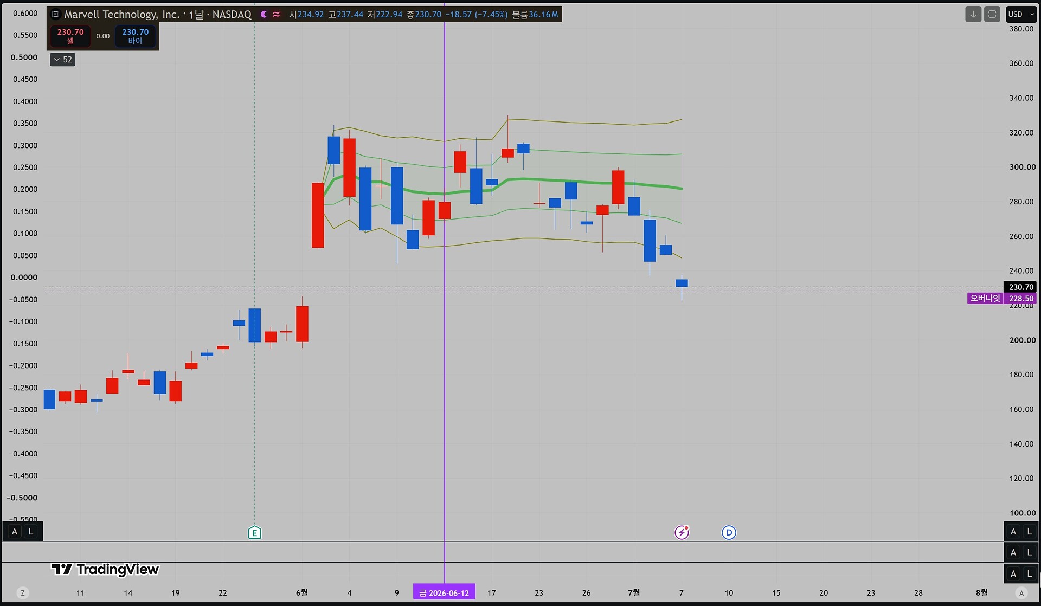Open the USD currency dropdown
Image resolution: width=1041 pixels, height=606 pixels.
point(1021,15)
